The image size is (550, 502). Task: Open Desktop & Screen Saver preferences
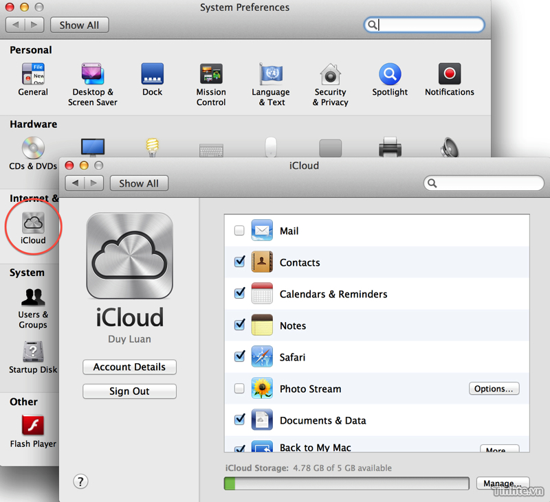click(x=93, y=84)
